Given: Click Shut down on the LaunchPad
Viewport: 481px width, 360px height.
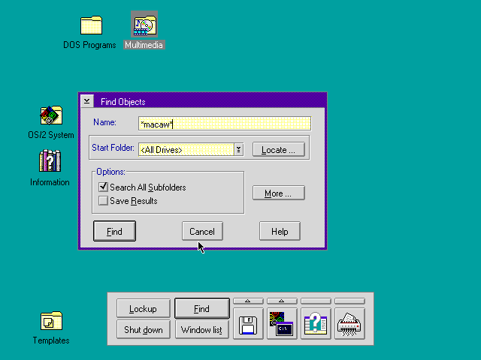Looking at the screenshot, I should click(x=144, y=329).
